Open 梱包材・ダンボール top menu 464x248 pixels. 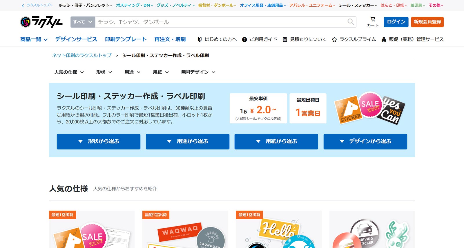217,5
